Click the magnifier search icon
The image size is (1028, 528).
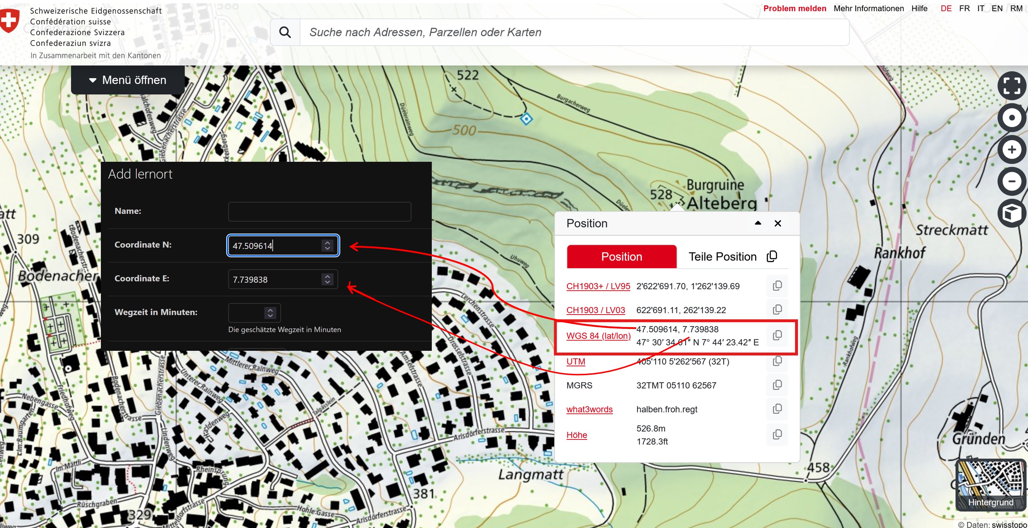(x=285, y=32)
